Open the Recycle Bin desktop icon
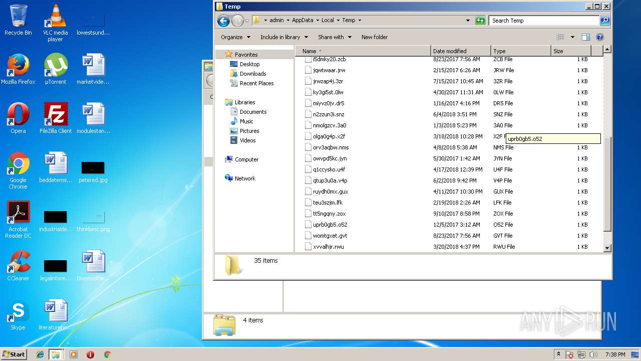 tap(18, 20)
